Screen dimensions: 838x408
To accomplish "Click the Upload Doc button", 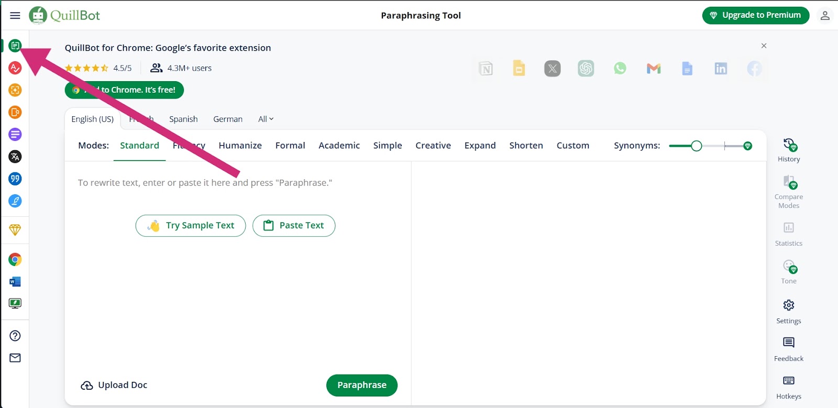I will coord(114,385).
